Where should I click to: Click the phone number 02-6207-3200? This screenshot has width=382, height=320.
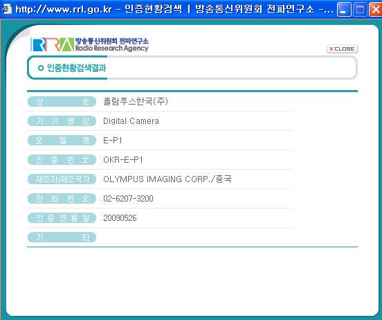[128, 199]
